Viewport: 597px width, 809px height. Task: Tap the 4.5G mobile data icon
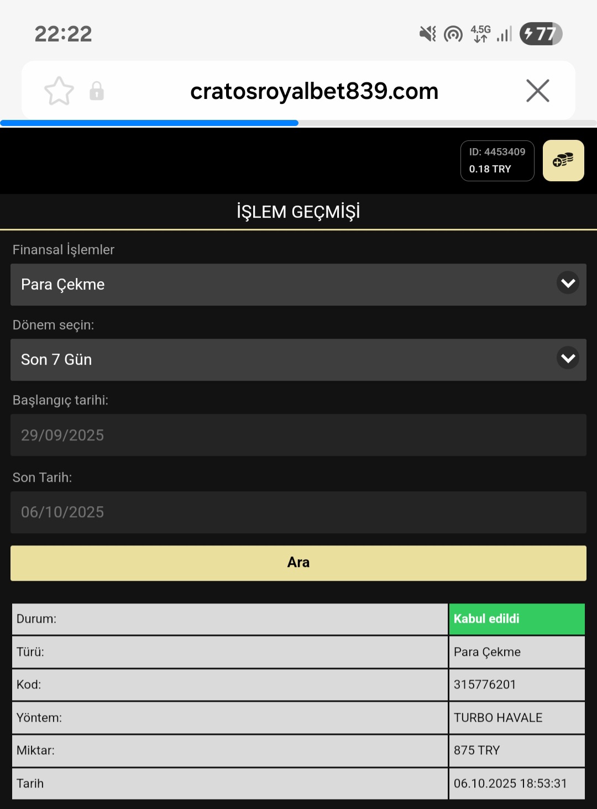(480, 34)
